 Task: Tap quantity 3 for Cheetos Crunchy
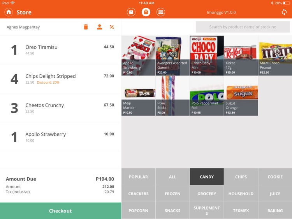14,108
